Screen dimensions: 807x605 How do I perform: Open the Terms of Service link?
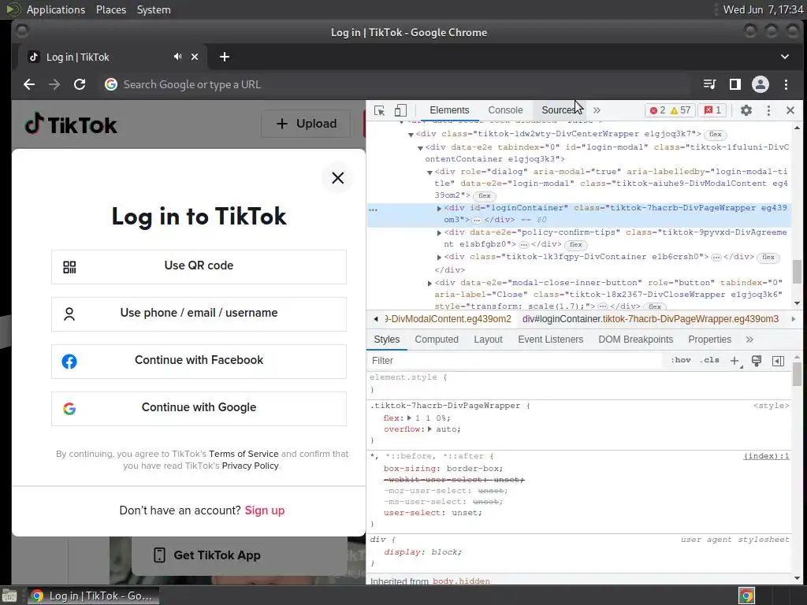click(244, 454)
